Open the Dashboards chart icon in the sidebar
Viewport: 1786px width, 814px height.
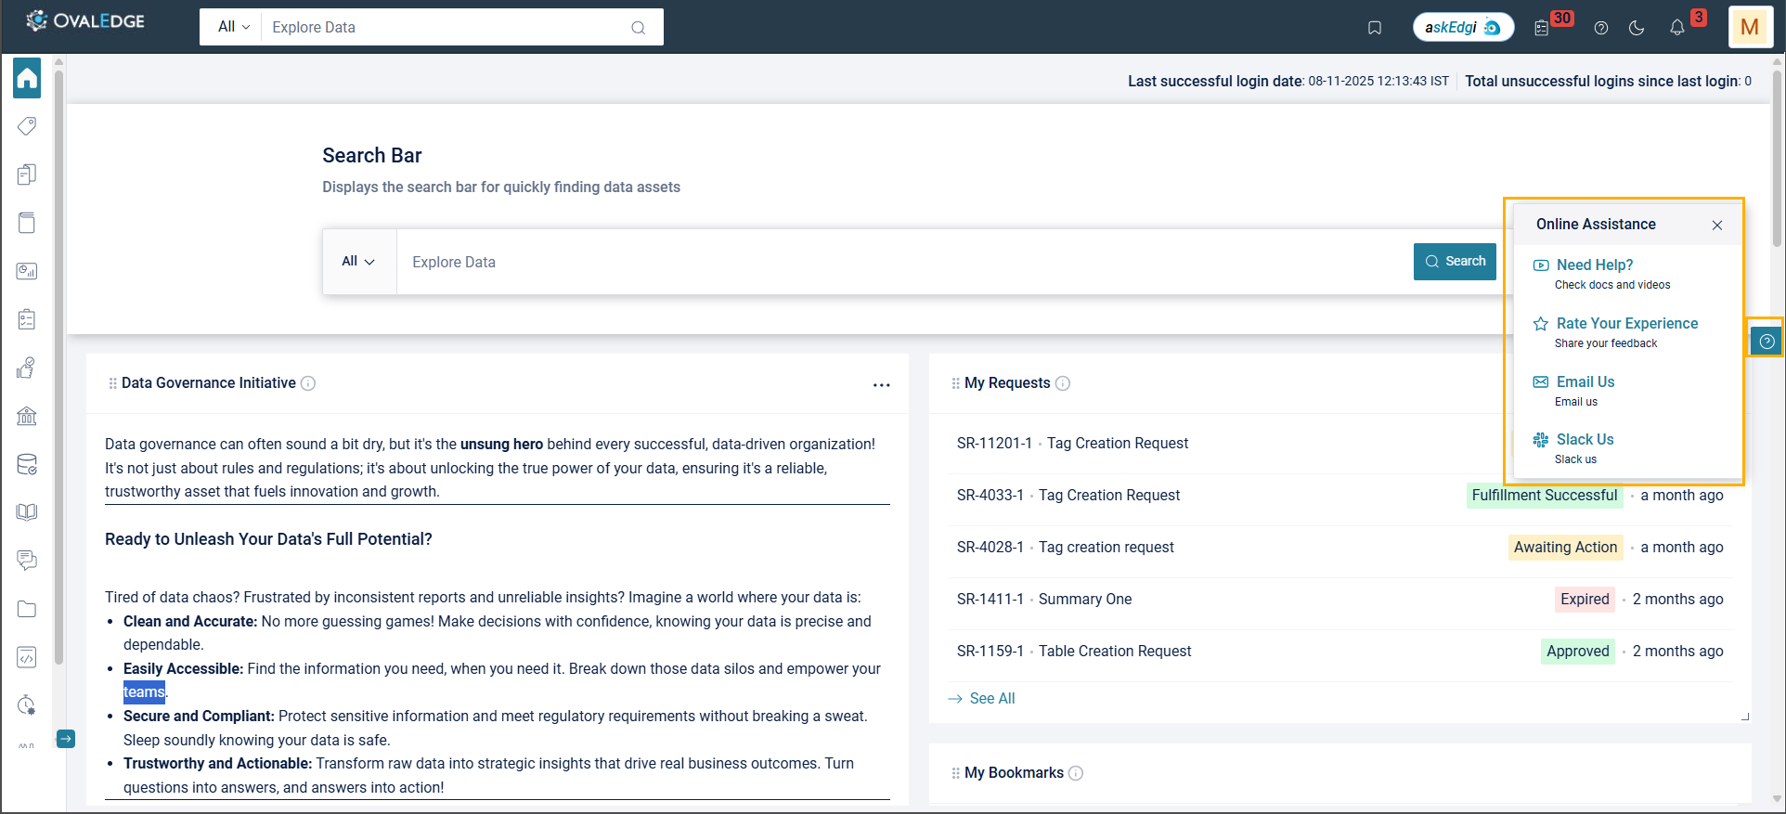27,271
